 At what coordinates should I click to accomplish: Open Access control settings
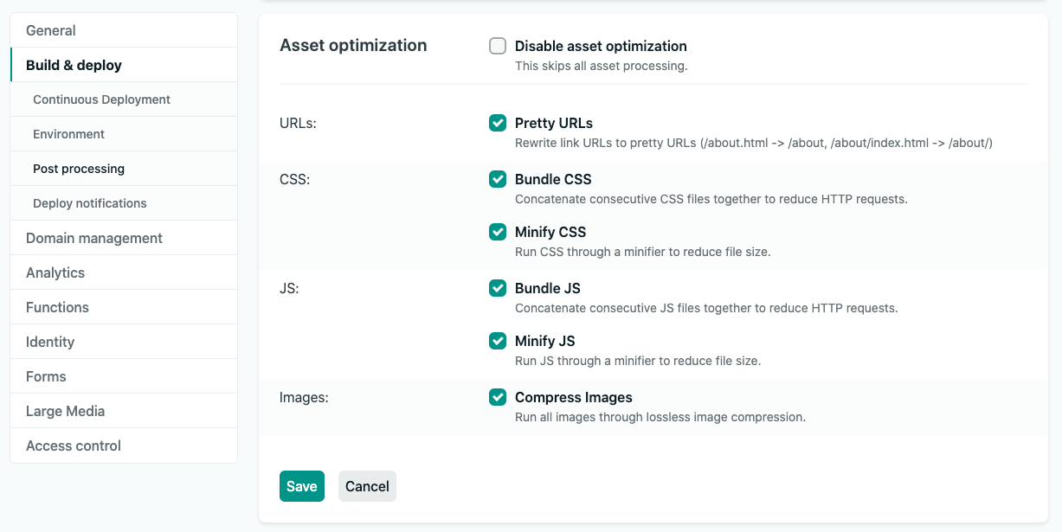(124, 445)
